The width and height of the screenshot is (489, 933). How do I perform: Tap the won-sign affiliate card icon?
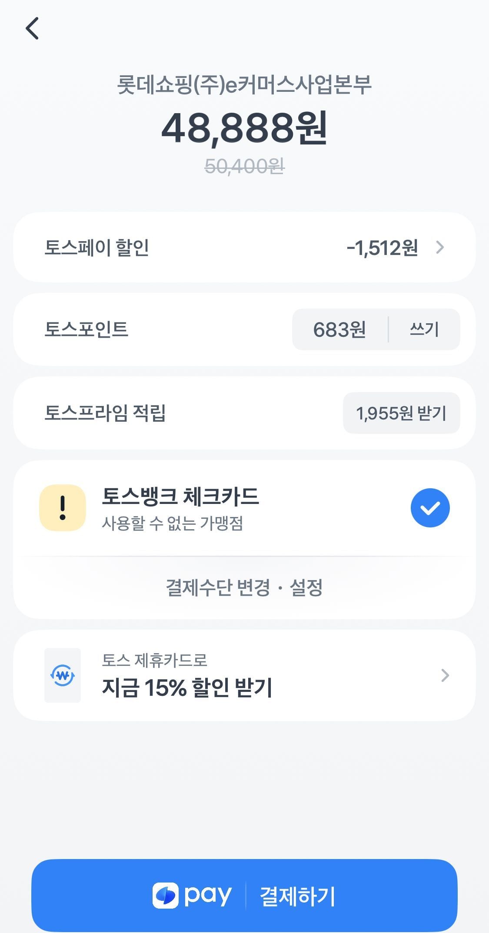pos(63,675)
